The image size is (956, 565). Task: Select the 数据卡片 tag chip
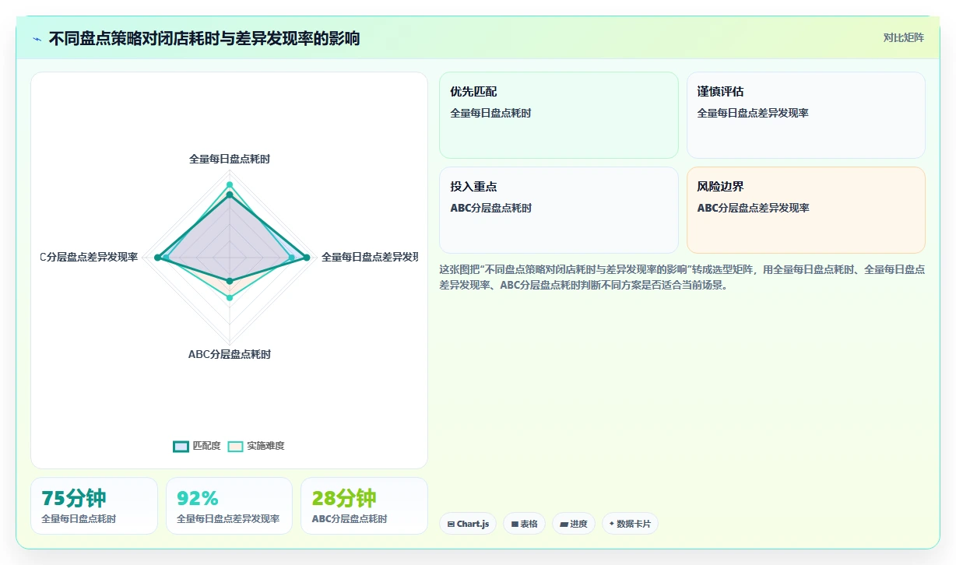click(x=630, y=524)
